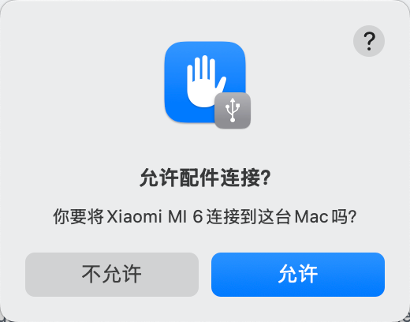The height and width of the screenshot is (322, 410).
Task: Click the gray USB badge icon
Action: click(x=233, y=110)
